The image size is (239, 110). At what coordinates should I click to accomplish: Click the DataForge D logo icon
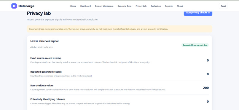[14, 6]
